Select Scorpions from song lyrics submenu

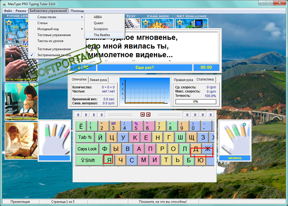tap(105, 29)
